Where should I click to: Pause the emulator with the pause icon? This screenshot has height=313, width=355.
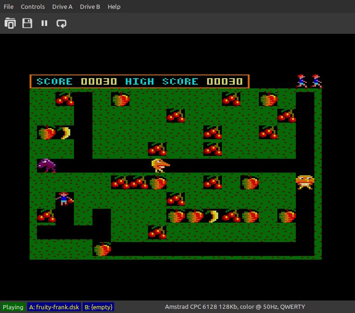click(44, 23)
